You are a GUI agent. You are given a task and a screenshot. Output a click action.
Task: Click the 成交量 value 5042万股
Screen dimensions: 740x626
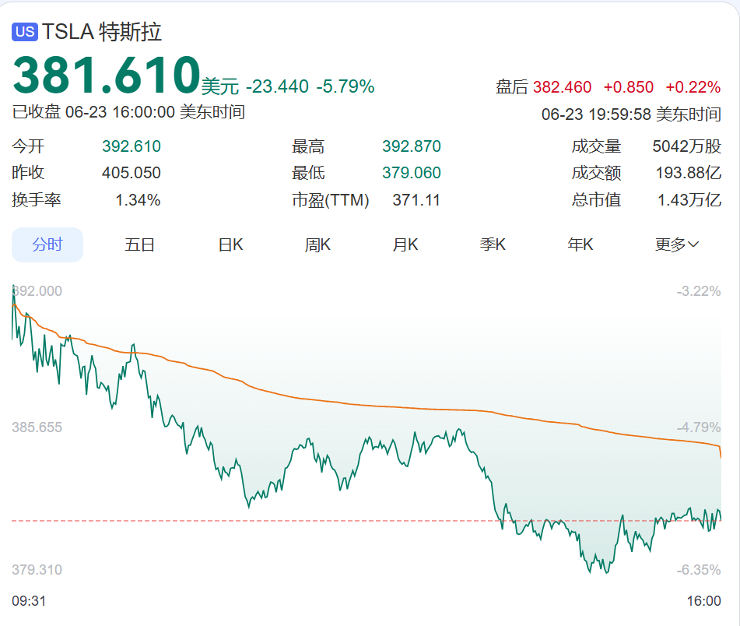click(686, 146)
